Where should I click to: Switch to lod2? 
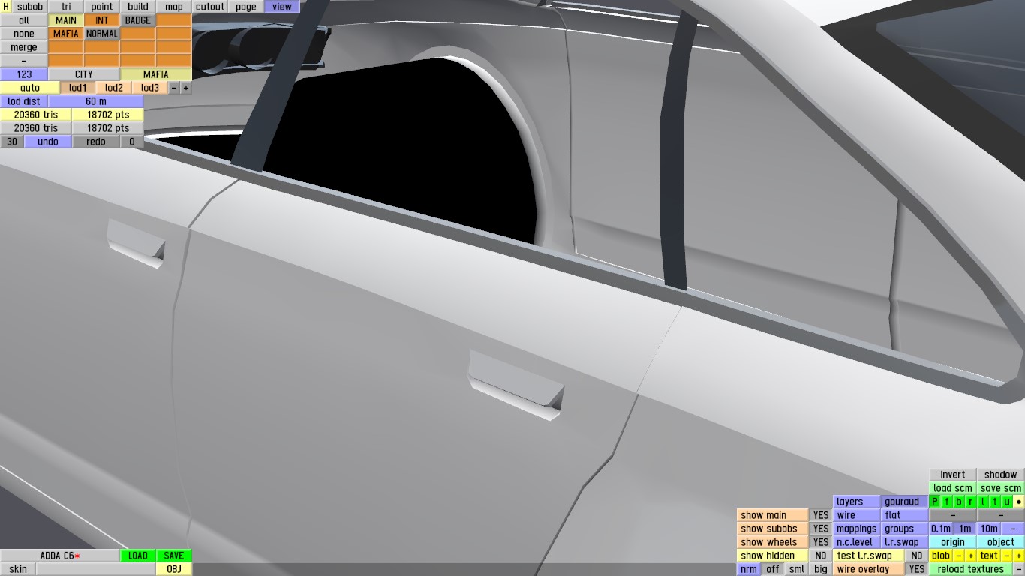[114, 88]
